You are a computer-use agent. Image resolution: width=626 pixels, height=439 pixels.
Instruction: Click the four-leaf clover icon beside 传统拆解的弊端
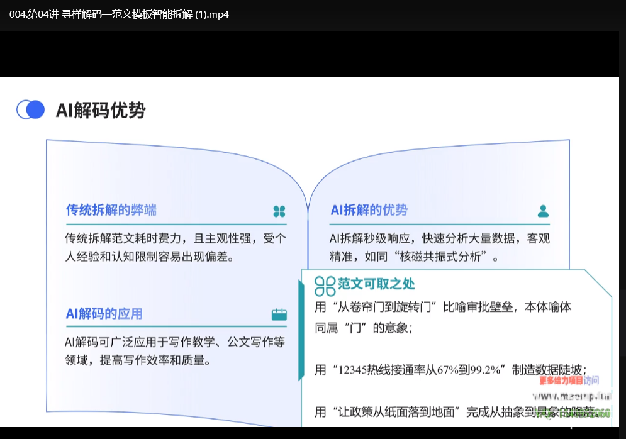(x=279, y=211)
